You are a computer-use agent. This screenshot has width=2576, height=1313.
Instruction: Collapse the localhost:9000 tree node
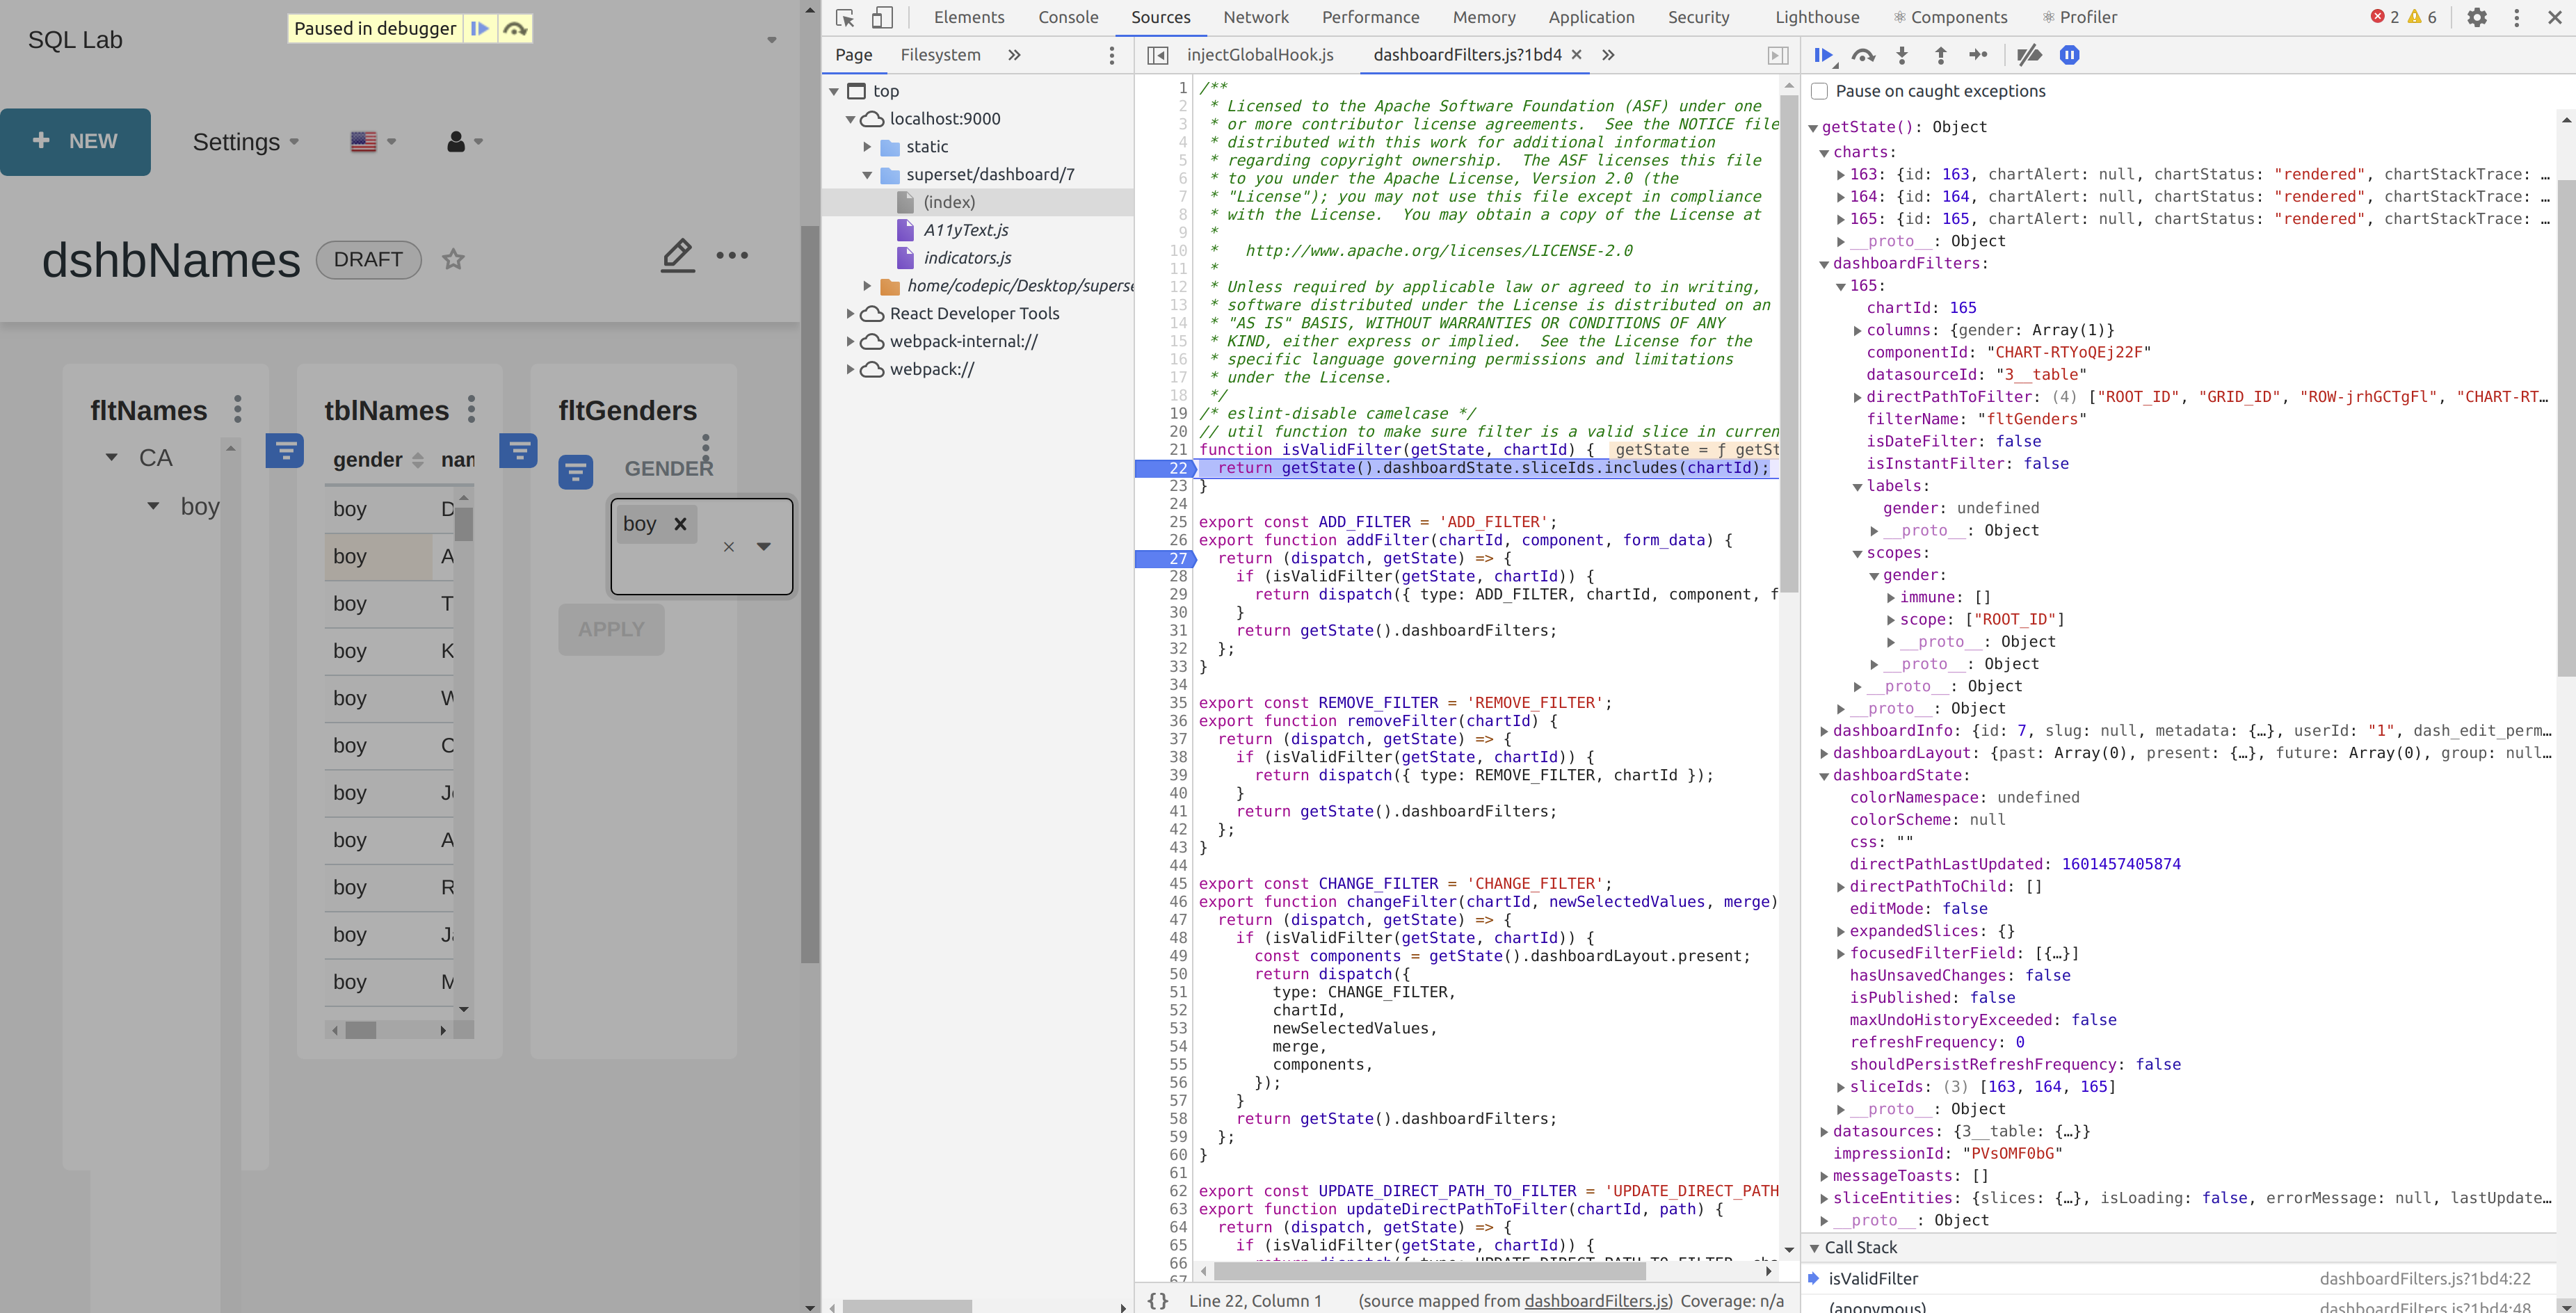click(851, 118)
